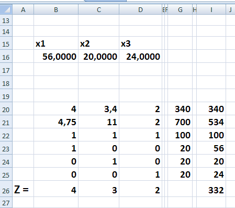Select cell with value 4,75
This screenshot has height=208, width=235.
[56, 122]
